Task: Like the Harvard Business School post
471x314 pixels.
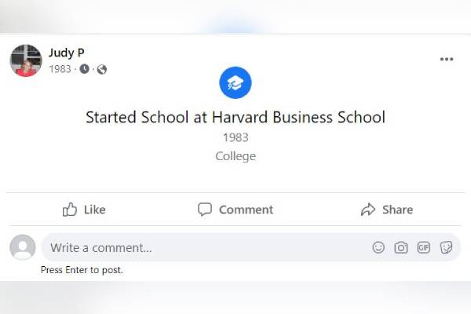Action: pyautogui.click(x=84, y=210)
